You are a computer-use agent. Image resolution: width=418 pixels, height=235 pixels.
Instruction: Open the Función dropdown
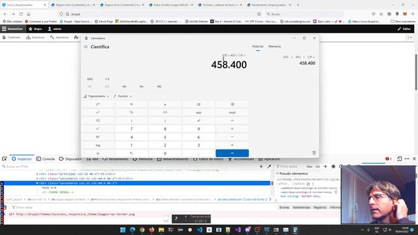tap(123, 96)
